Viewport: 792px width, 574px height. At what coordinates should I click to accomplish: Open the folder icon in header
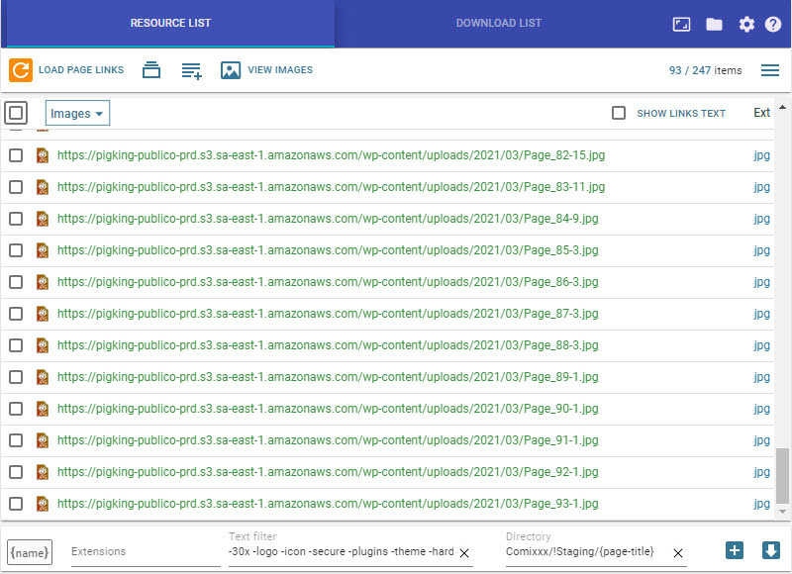click(714, 24)
